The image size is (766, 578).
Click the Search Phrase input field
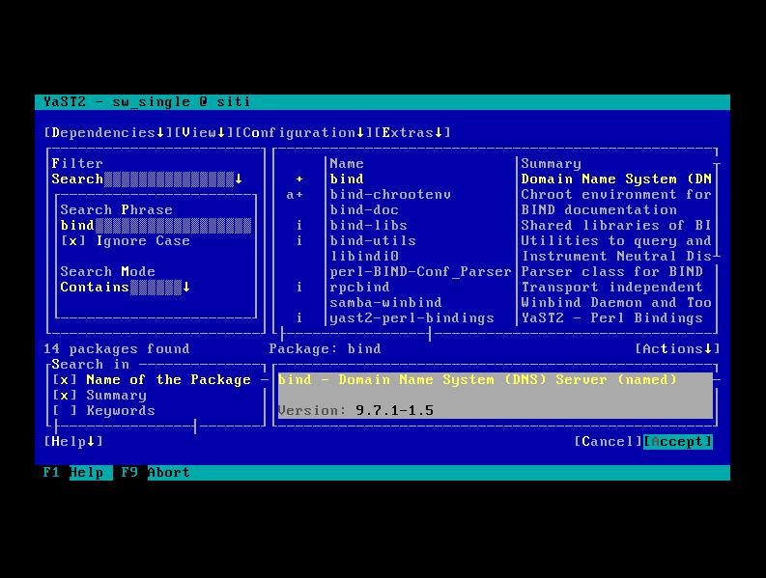click(156, 226)
